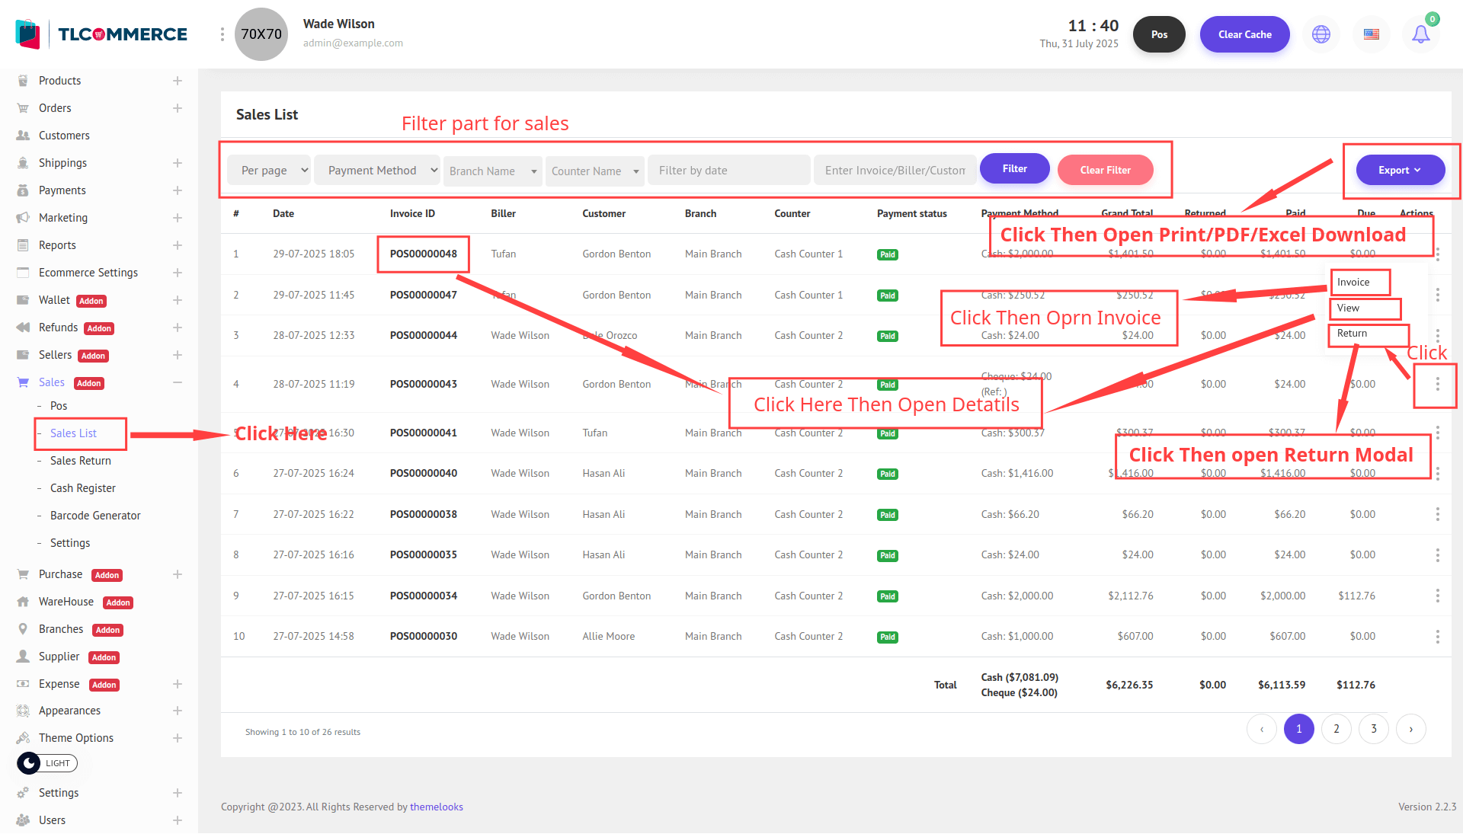1463x834 pixels.
Task: Click the Customers sidebar icon
Action: (x=23, y=136)
